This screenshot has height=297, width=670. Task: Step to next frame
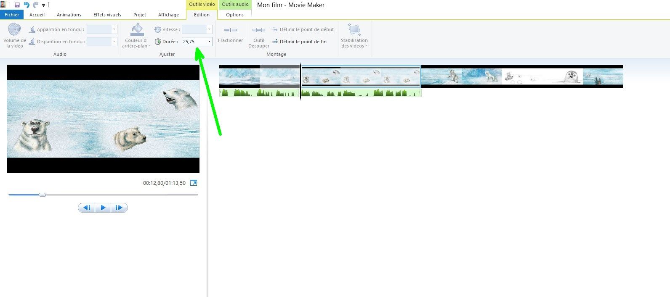click(x=119, y=208)
